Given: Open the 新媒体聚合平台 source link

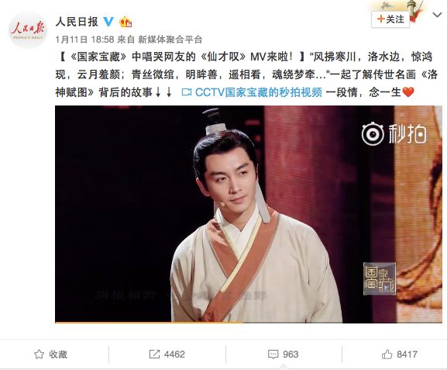Looking at the screenshot, I should [x=170, y=40].
